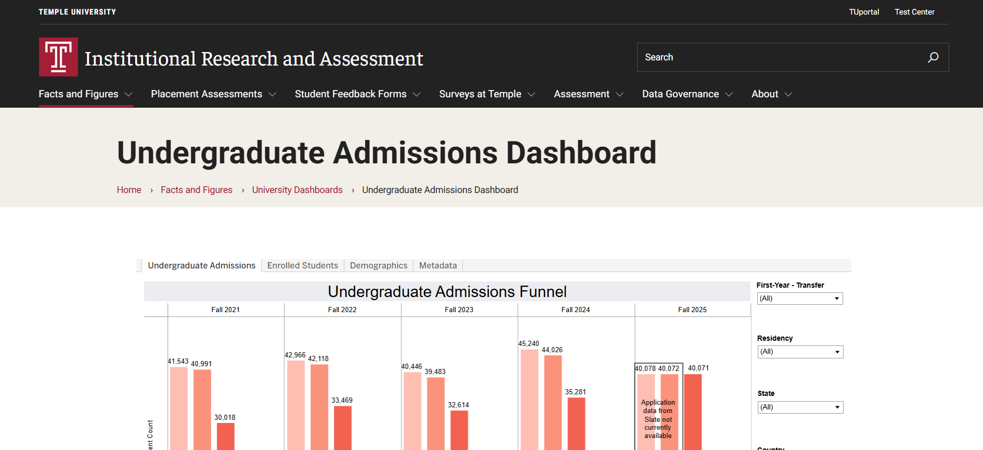Select the Fall 2023 column header

pyautogui.click(x=459, y=310)
